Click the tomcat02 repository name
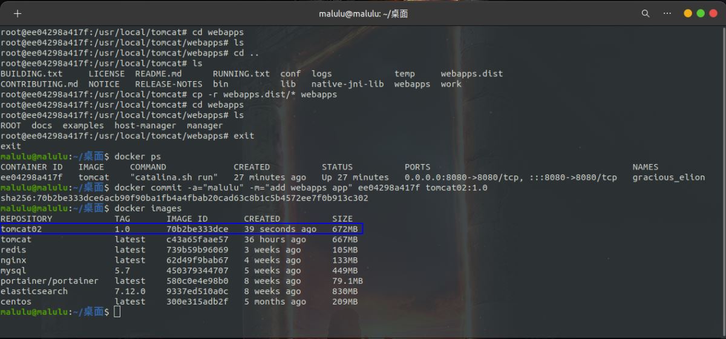726x339 pixels. point(21,229)
